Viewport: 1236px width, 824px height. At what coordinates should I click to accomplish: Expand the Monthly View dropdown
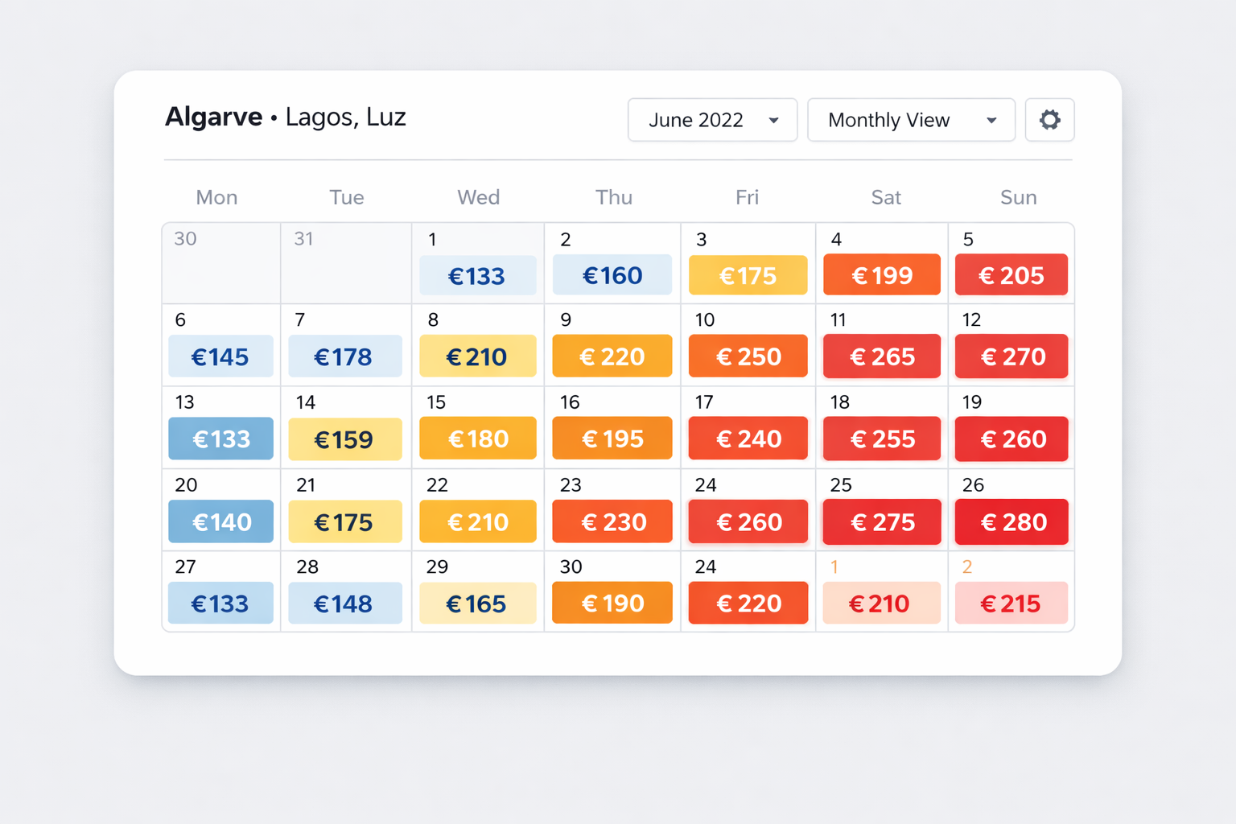point(911,120)
